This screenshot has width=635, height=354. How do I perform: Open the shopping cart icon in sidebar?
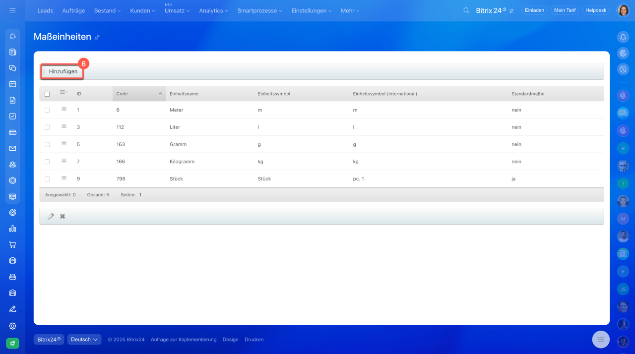13,244
